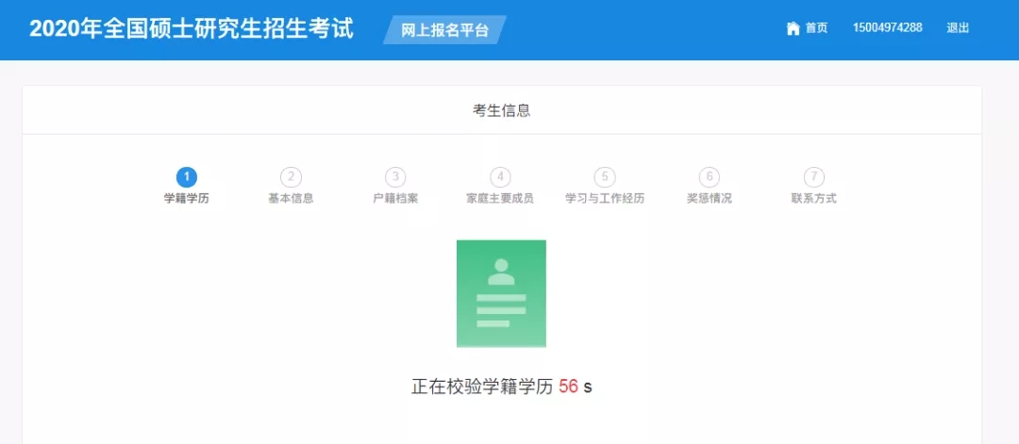Click the step 2 number circle
Image resolution: width=1019 pixels, height=444 pixels.
click(291, 177)
